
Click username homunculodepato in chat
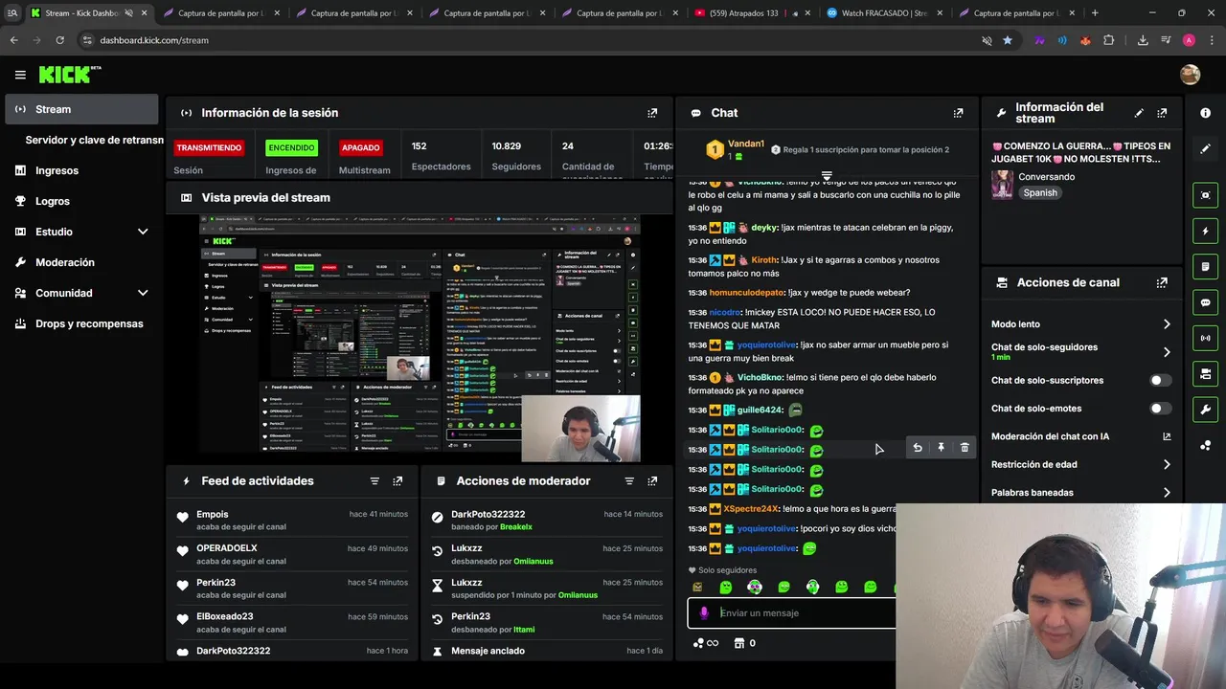(744, 293)
